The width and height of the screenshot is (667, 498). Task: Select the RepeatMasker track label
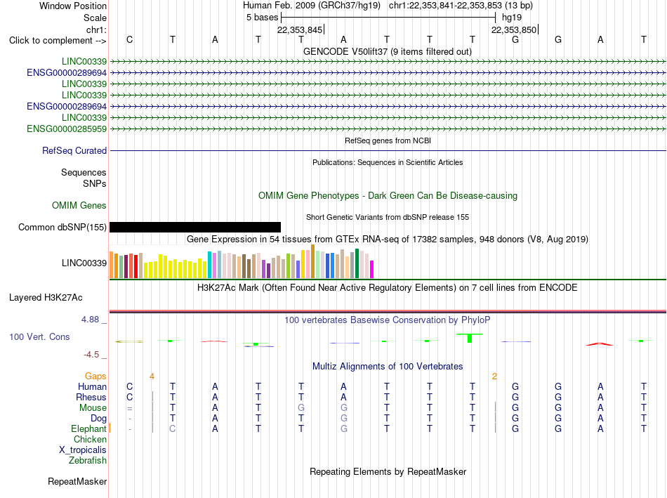click(77, 481)
